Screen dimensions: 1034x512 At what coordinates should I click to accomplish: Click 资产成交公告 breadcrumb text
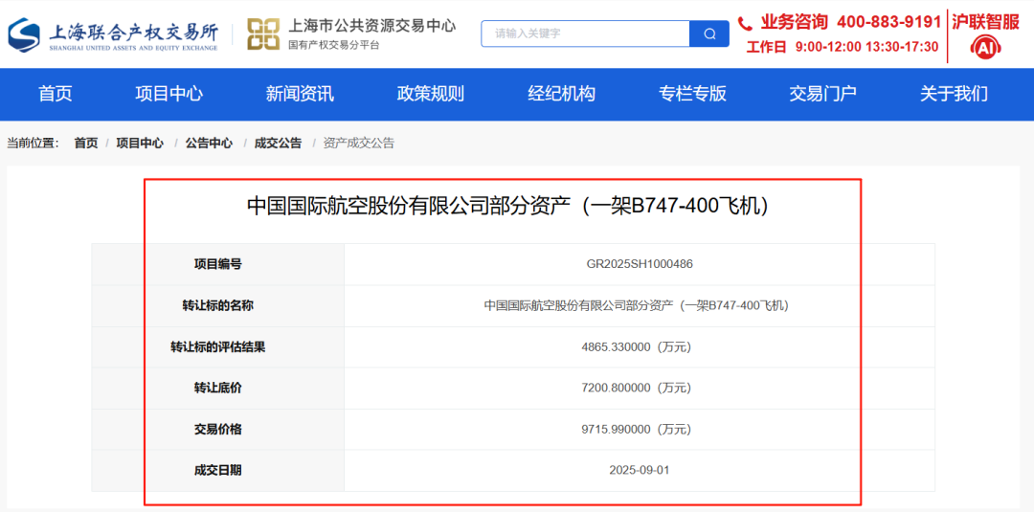(359, 143)
